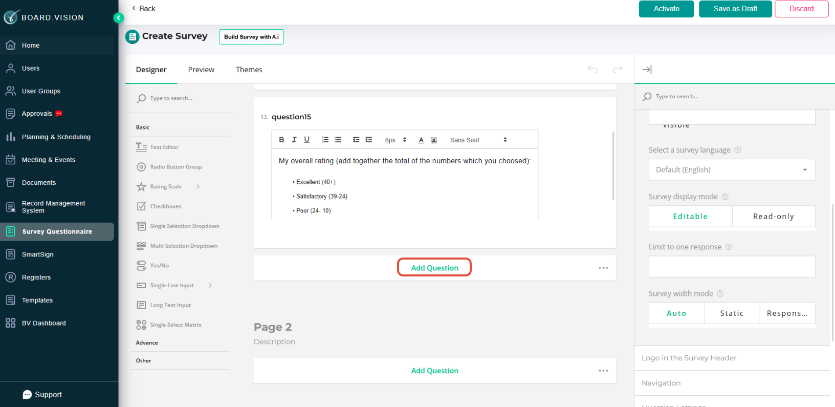This screenshot has width=835, height=407.
Task: Expand Logo in the Survey Header section
Action: (x=732, y=358)
